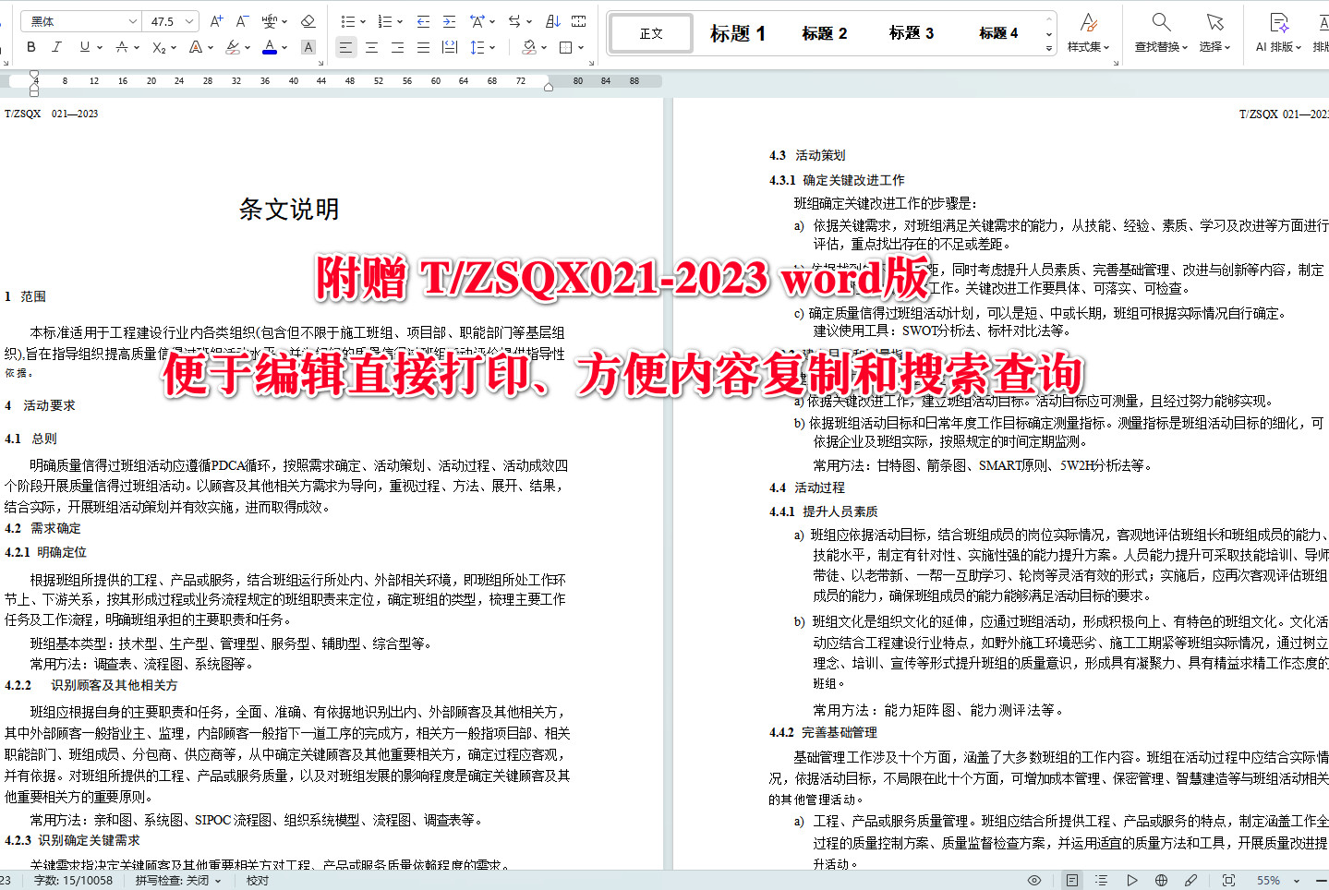
Task: Apply text effect outlined A icon
Action: 196,47
